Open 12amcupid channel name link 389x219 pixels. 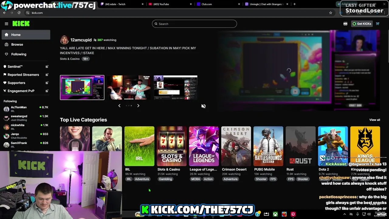pos(81,40)
